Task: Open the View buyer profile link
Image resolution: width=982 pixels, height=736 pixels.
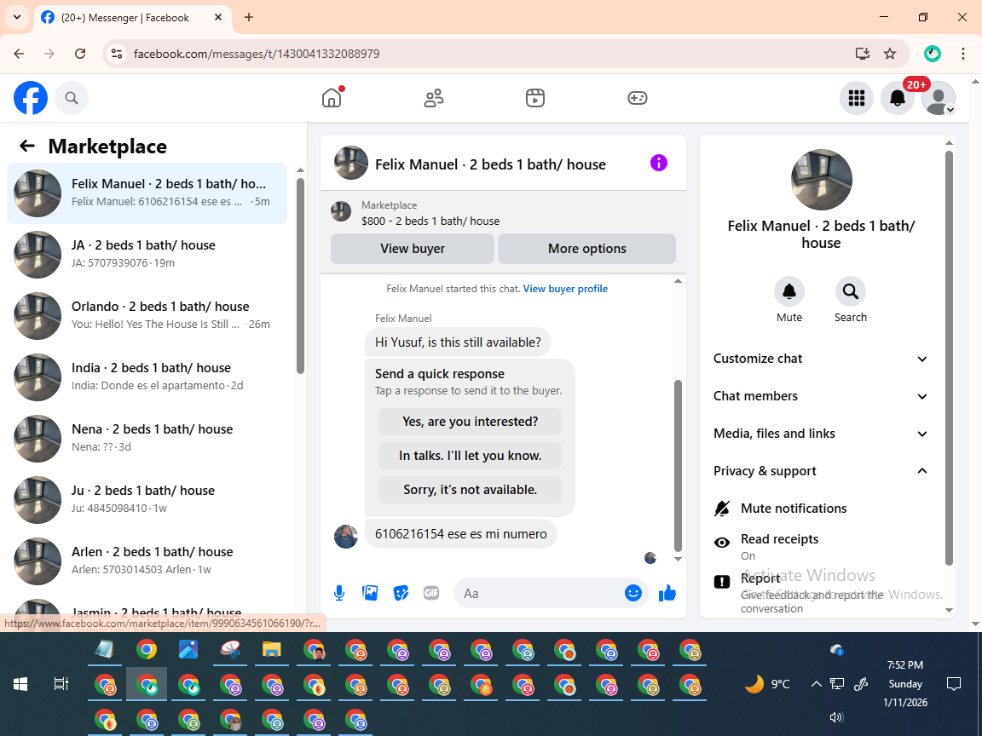Action: (565, 289)
